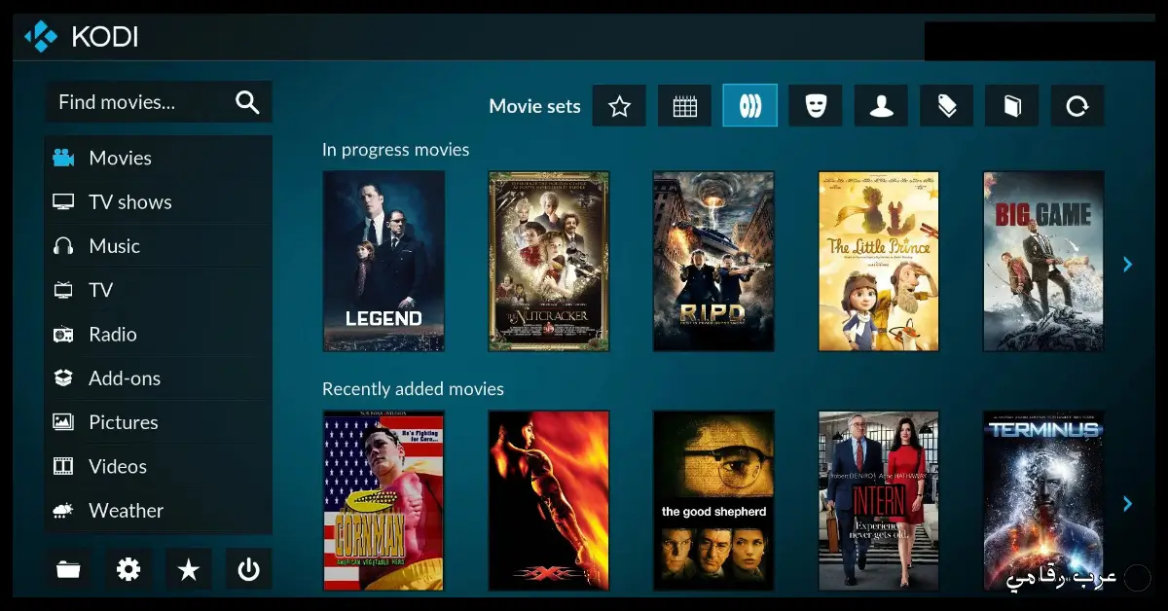Refresh the library with the update icon
This screenshot has width=1168, height=611.
(x=1077, y=105)
